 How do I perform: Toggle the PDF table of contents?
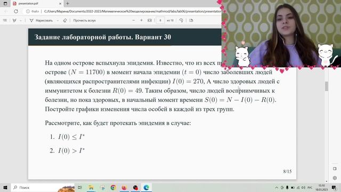tap(5, 20)
